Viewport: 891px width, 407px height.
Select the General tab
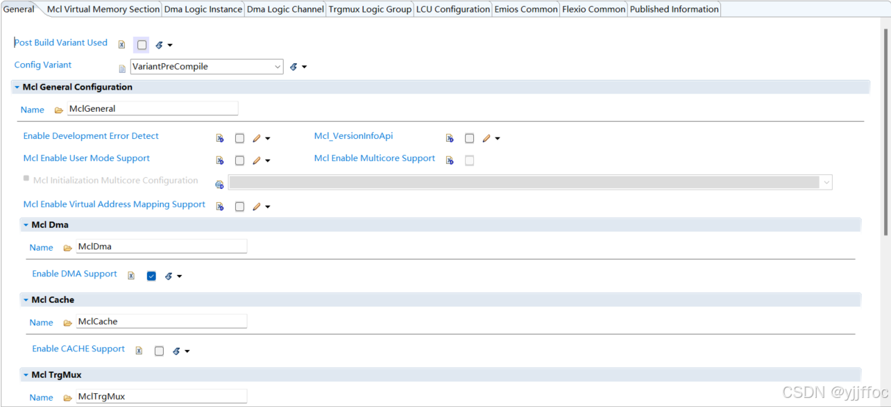click(x=19, y=9)
